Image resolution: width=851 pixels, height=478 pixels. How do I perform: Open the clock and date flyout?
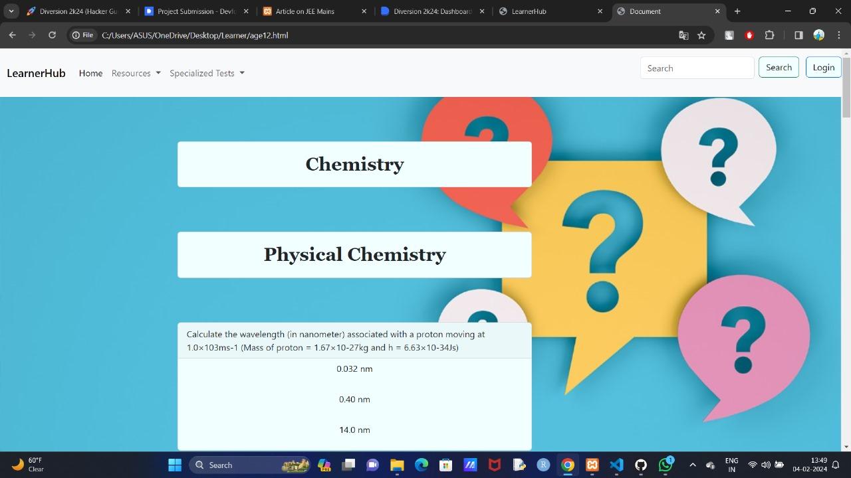810,465
